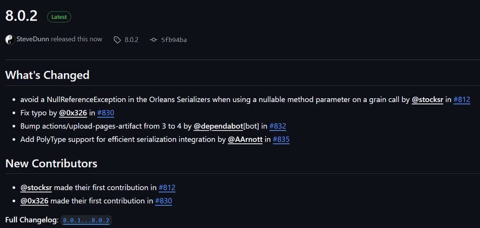
Task: Click @stocksr under New Contributors
Action: coord(36,187)
